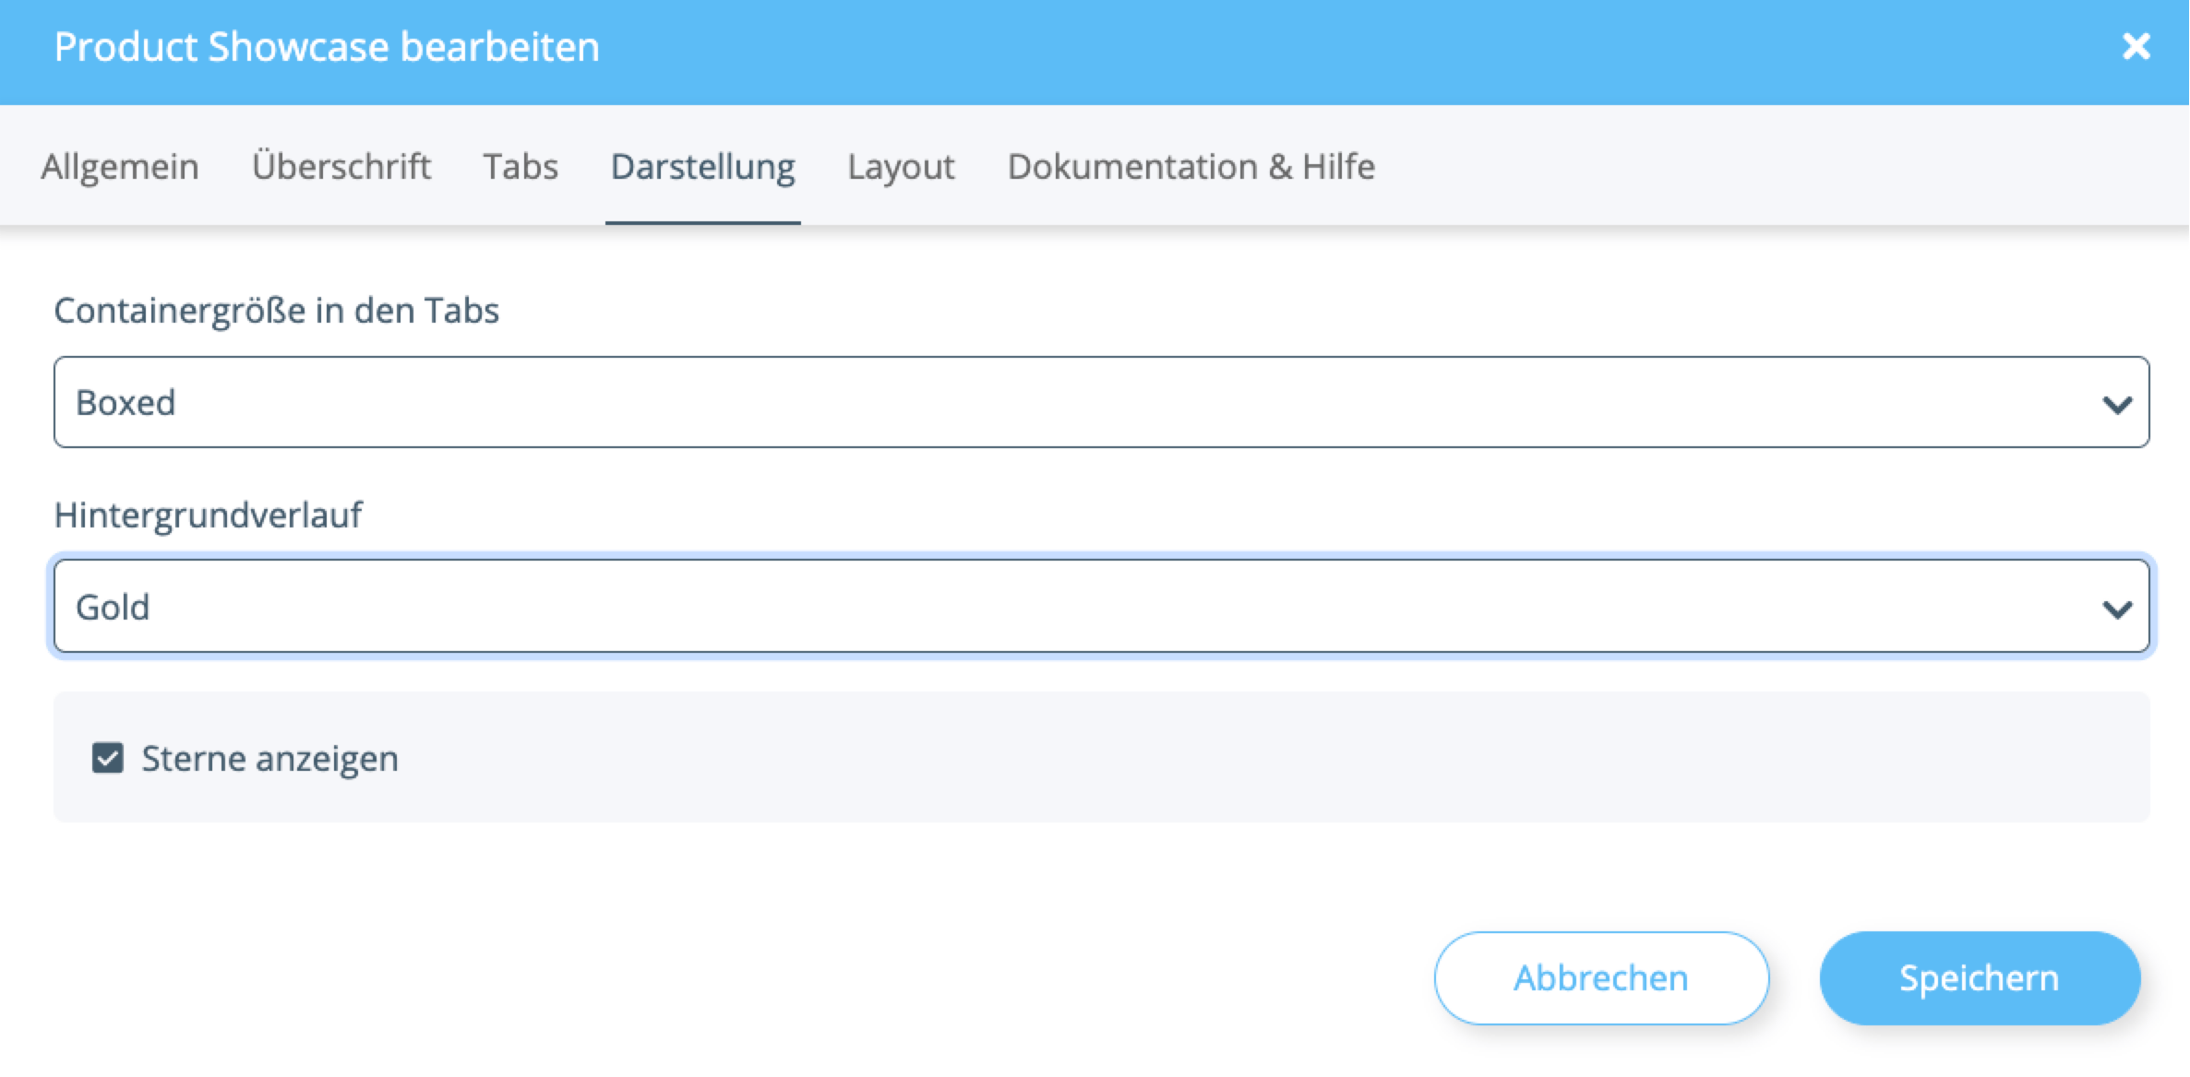Click the Product Showcase bearbeiten title
Screen dimensions: 2190x1077
coord(327,46)
